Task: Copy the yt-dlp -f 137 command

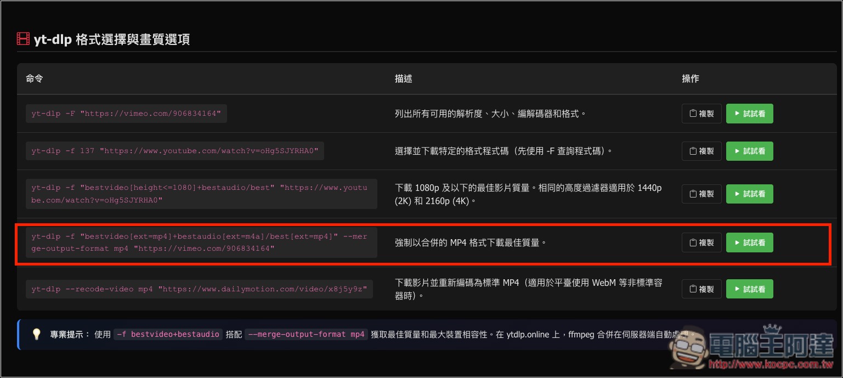Action: coord(701,151)
